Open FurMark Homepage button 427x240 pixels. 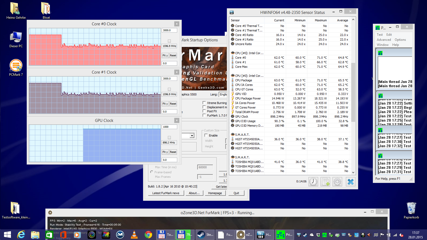click(215, 193)
